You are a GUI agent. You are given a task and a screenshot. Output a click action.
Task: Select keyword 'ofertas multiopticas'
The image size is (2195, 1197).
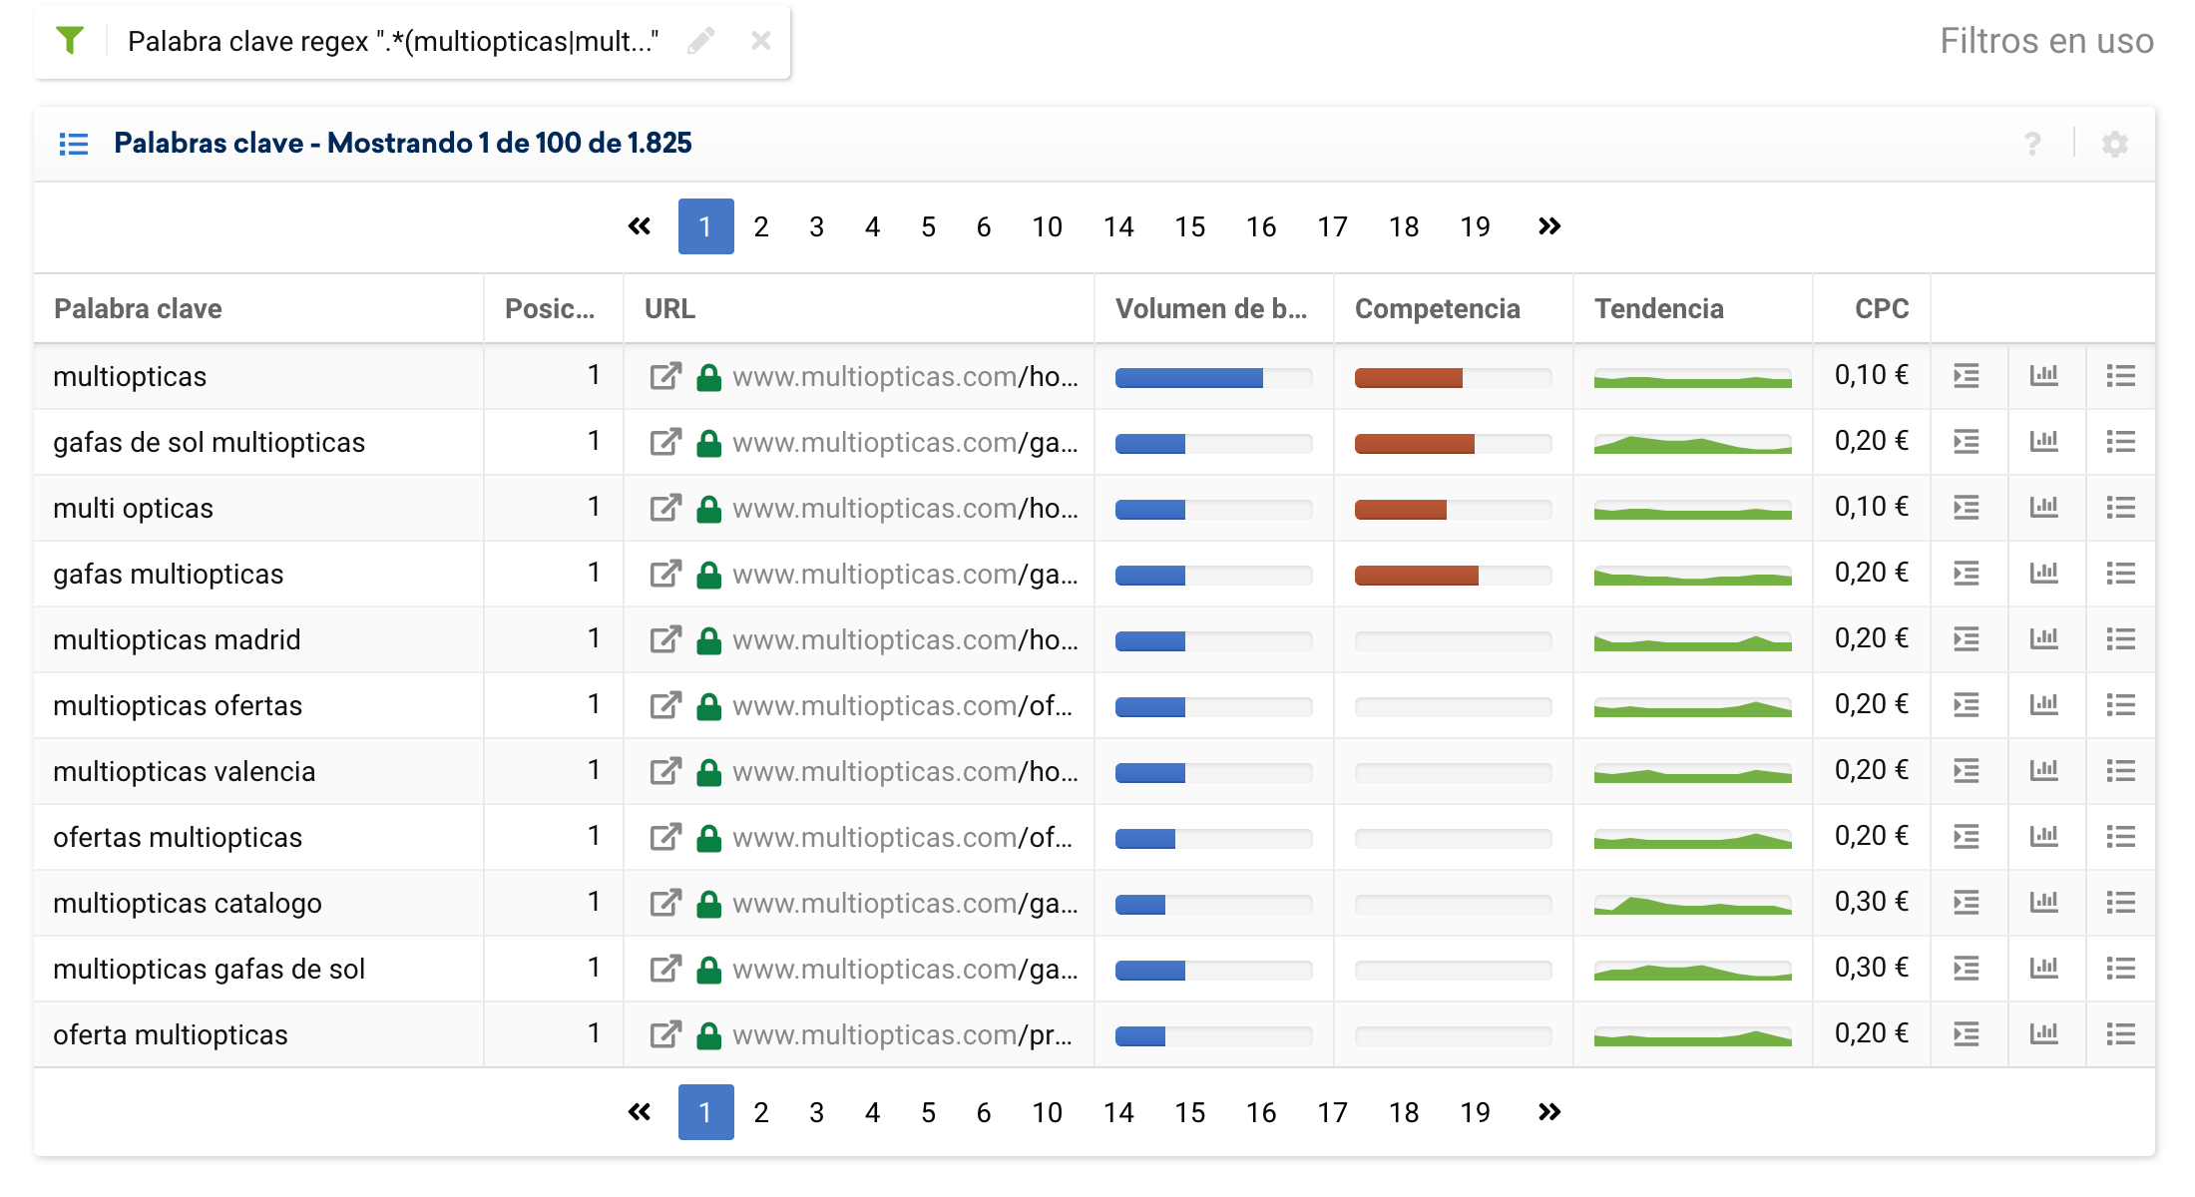178,838
